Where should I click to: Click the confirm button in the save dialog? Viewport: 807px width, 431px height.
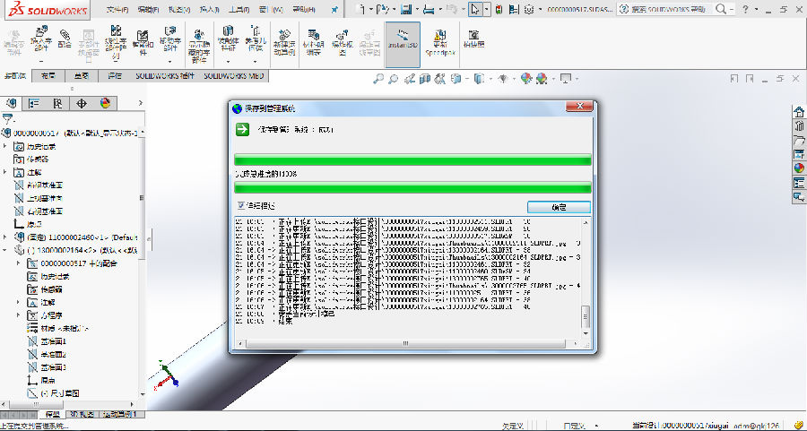coord(559,207)
